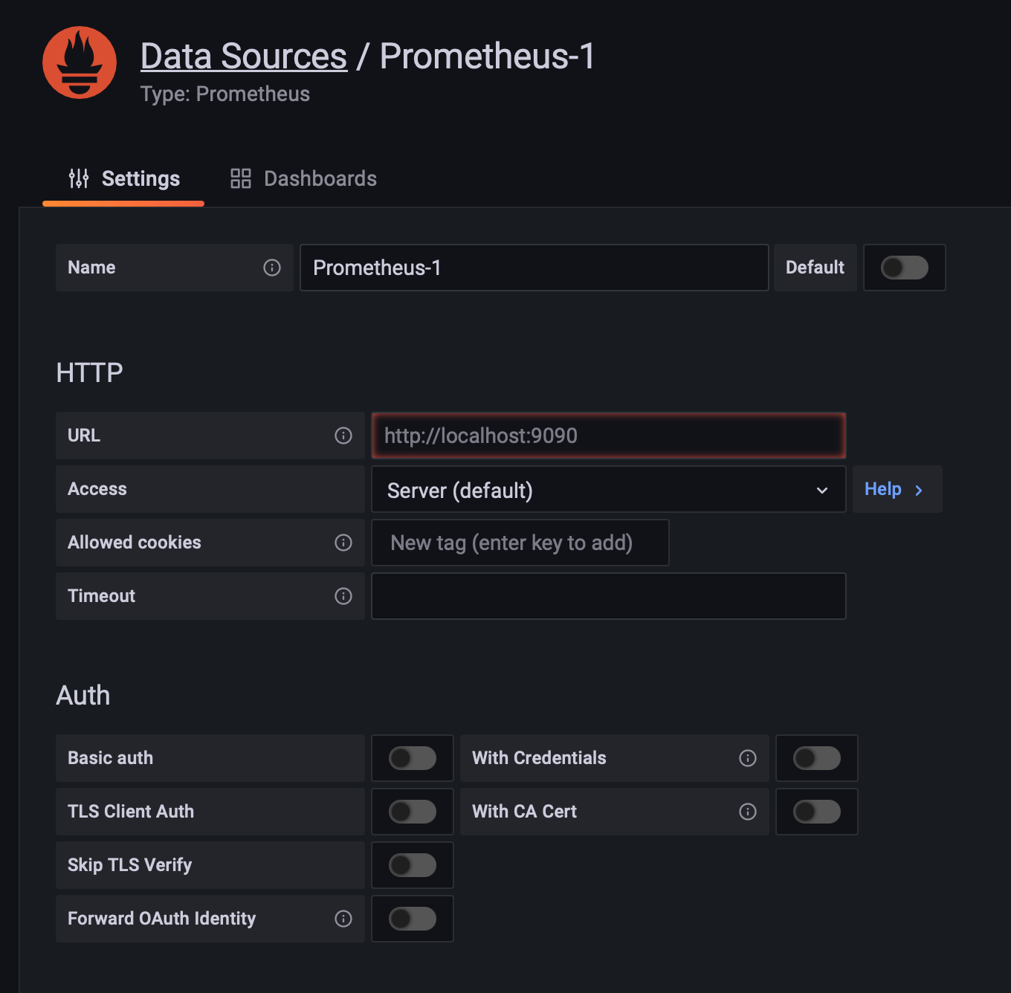Viewport: 1011px width, 993px height.
Task: Click the info icon next to Name
Action: [x=272, y=268]
